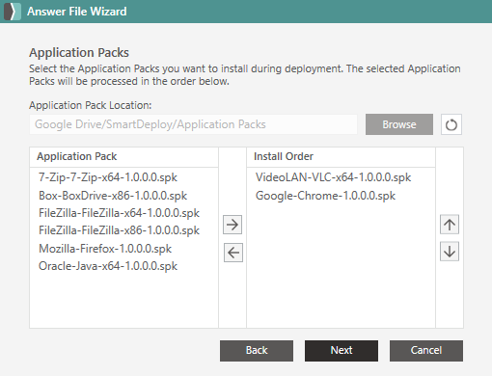Choose FileZilla-FileZilla-x64-1.0.0.0.spk entry
The height and width of the screenshot is (376, 492).
pos(119,213)
